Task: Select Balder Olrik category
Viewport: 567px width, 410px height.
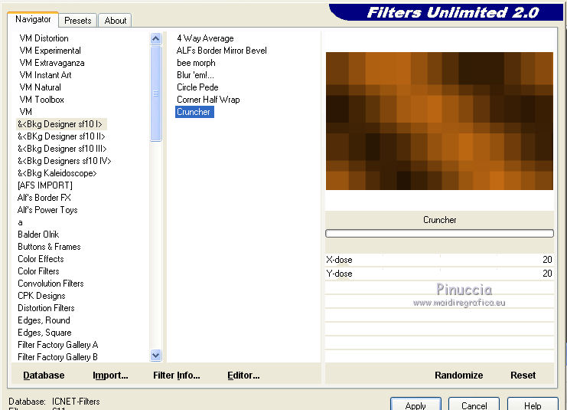Action: [x=38, y=235]
